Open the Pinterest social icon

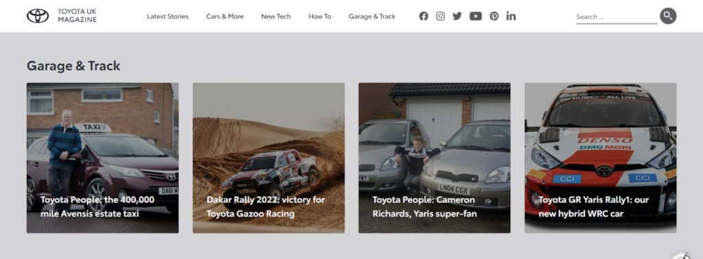(x=494, y=16)
